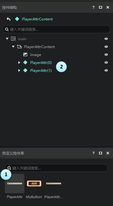Image resolution: width=113 pixels, height=206 pixels.
Task: Toggle PlayerAttr(0) eye icon
Action: [x=106, y=63]
